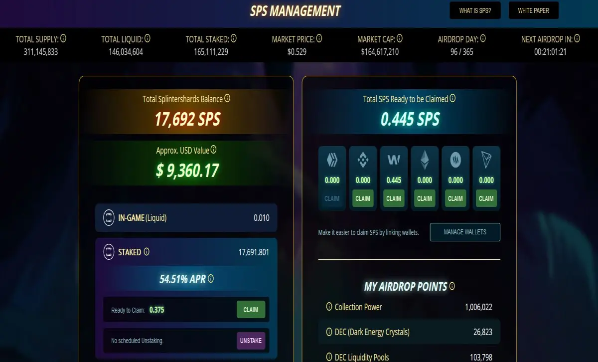Click the Next Airdrop In info icon
This screenshot has height=362, width=598.
point(577,38)
